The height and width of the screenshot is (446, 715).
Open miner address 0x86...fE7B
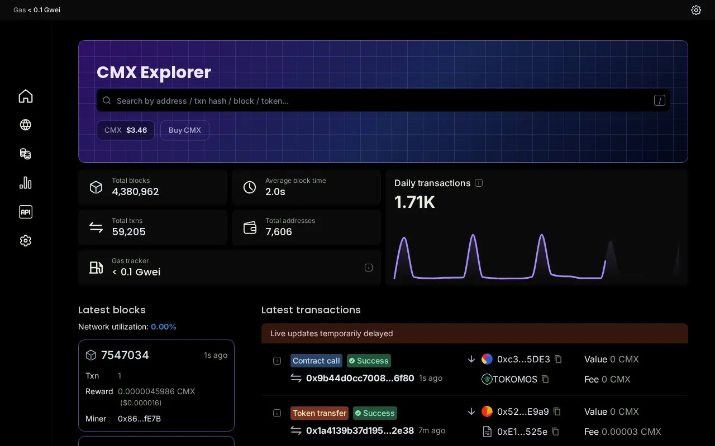coord(140,419)
